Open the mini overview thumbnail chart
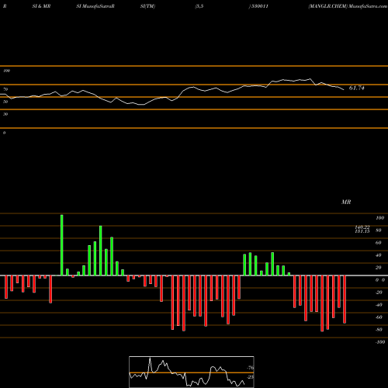The width and height of the screenshot is (388, 388). [192, 372]
